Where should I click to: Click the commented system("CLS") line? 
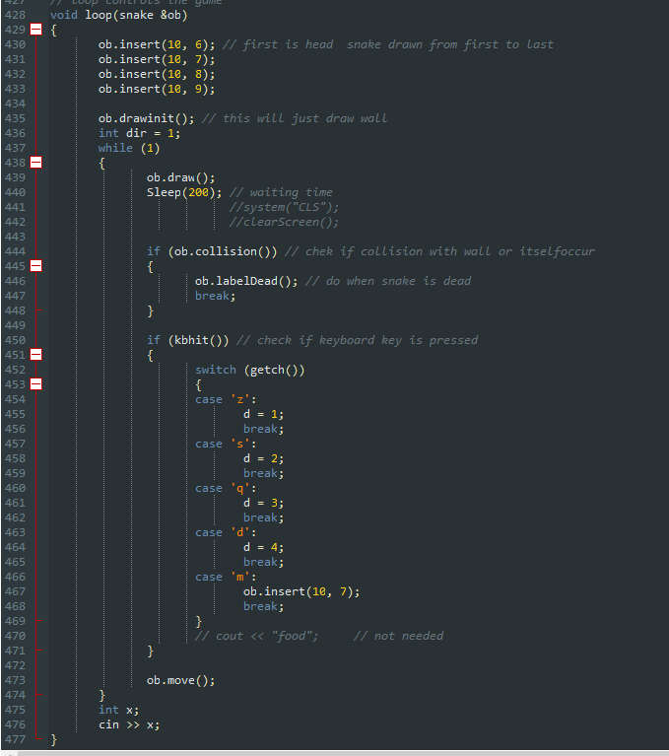click(284, 207)
